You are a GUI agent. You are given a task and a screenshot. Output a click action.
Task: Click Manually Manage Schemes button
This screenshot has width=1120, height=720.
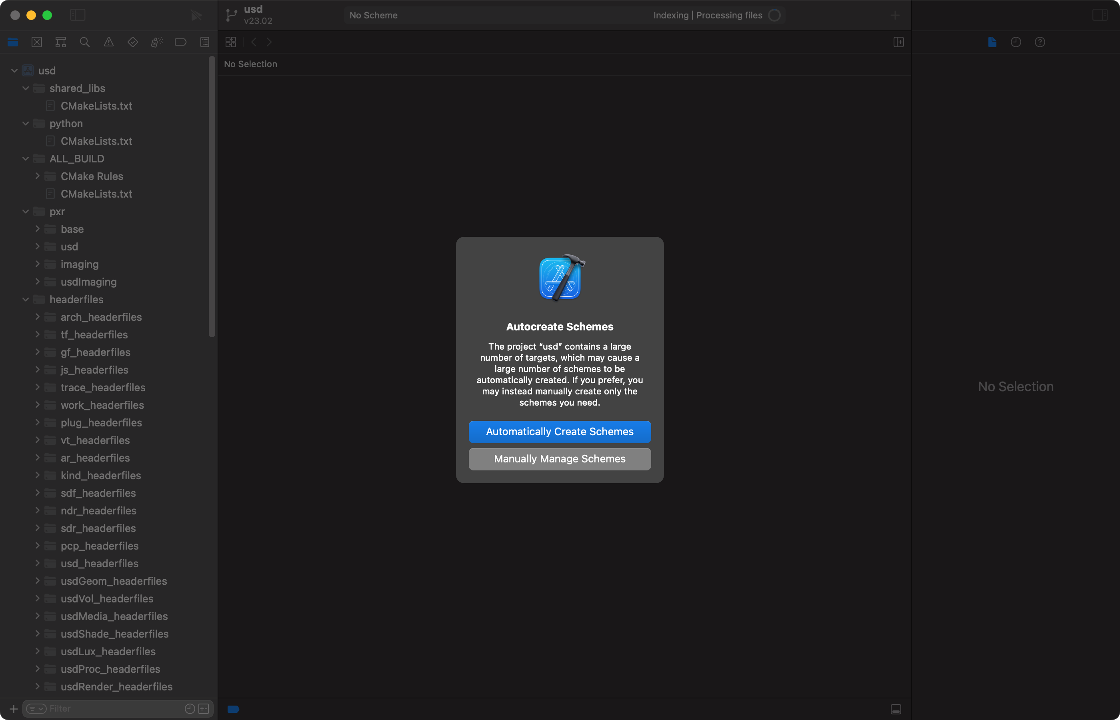pyautogui.click(x=560, y=459)
